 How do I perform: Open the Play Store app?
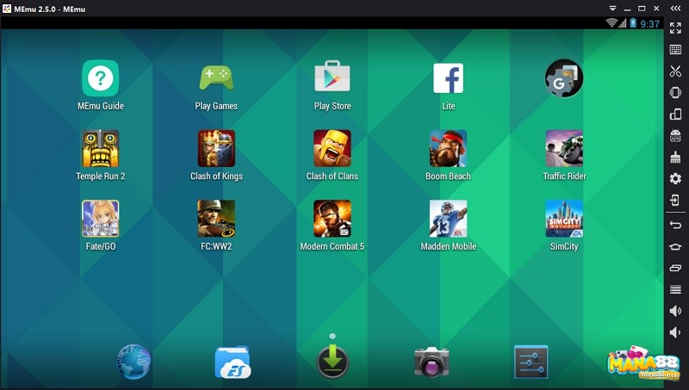pos(332,77)
